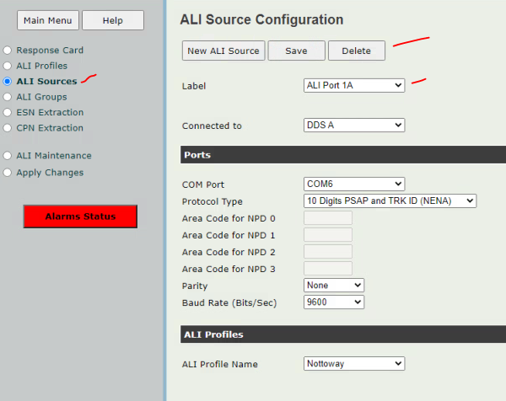Screen dimensions: 506x401
Task: Open the ALI Profile Name dropdown
Action: (x=354, y=364)
